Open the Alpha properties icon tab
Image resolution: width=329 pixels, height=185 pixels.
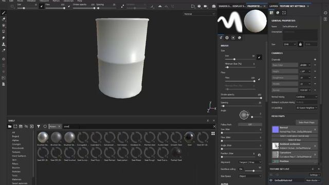pos(227,38)
